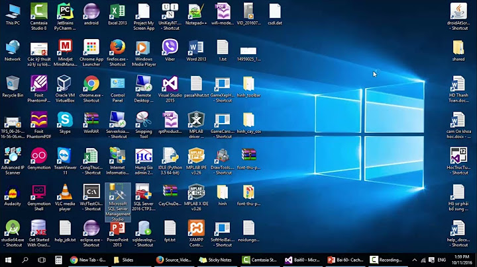Screen dimensions: 477x267
Task: Select the VLC media player icon
Action: point(65,196)
